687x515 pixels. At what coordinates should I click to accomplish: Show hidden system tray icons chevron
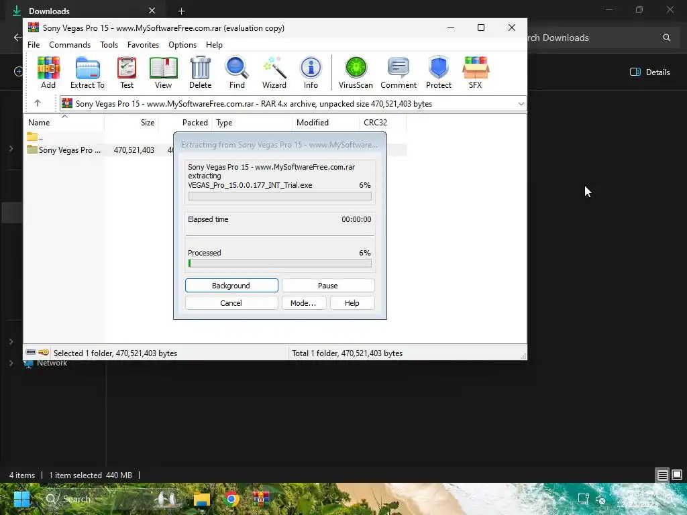point(563,499)
